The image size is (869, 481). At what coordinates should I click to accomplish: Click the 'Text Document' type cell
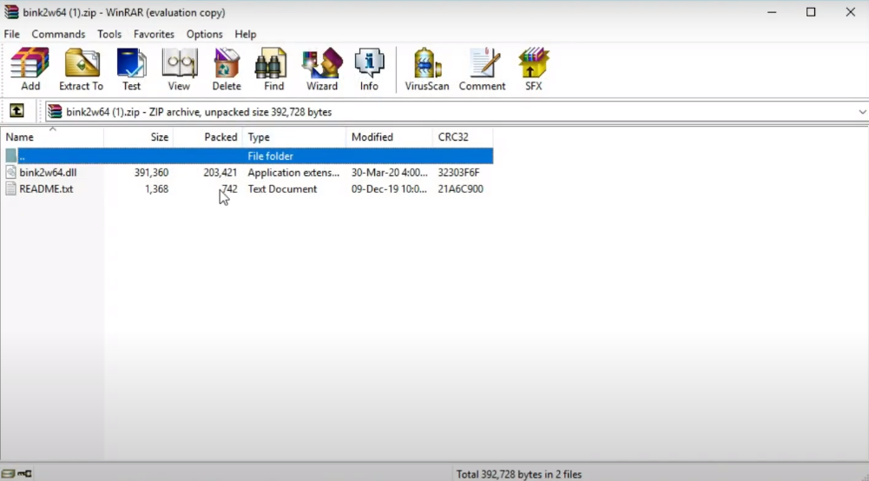282,189
